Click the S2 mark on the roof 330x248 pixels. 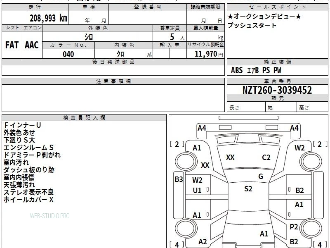[248, 189]
